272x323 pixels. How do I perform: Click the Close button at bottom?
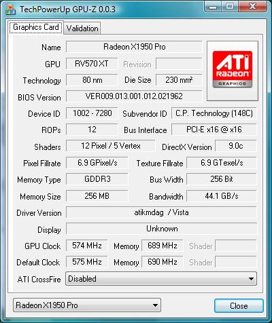[239, 306]
